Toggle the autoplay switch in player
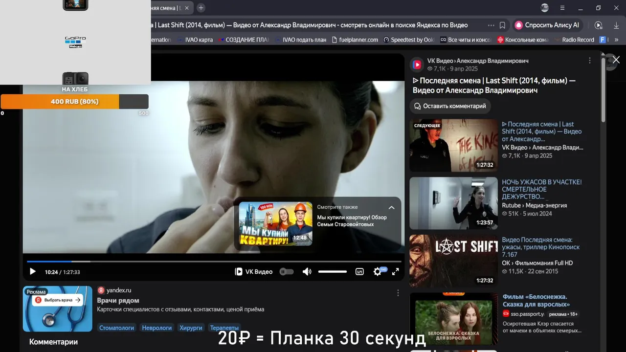Image resolution: width=626 pixels, height=352 pixels. coord(287,272)
